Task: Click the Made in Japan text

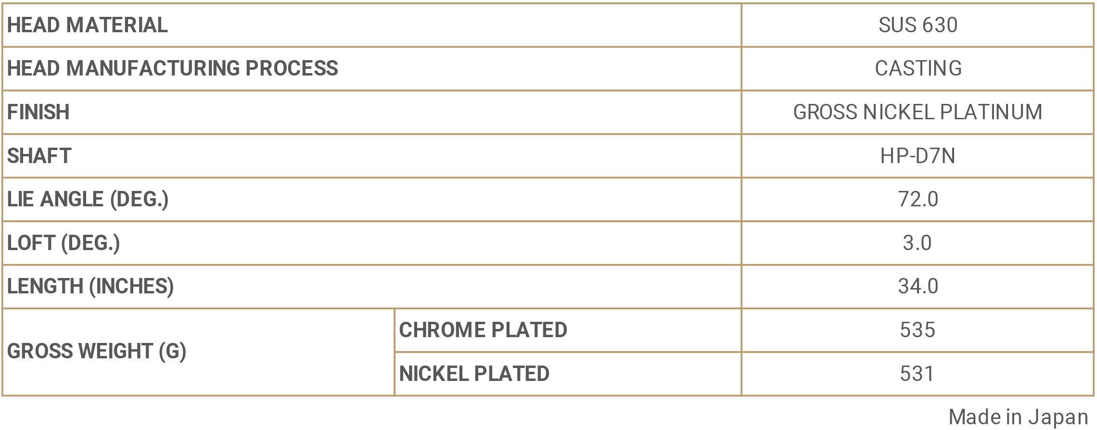Action: tap(1018, 417)
